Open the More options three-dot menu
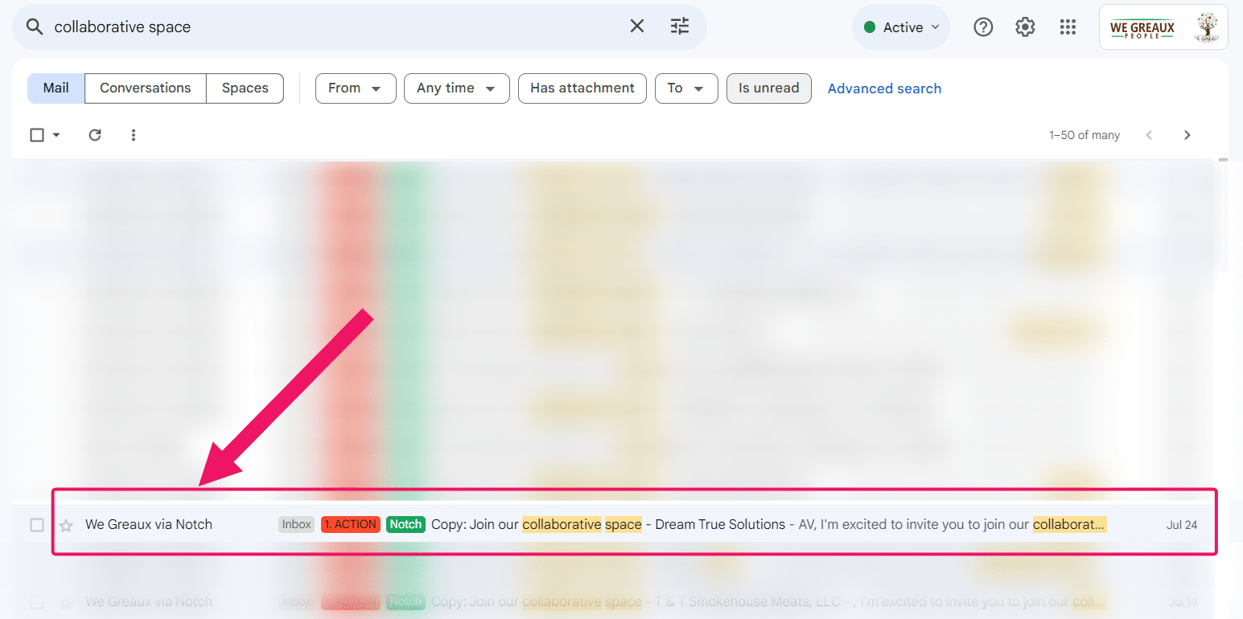 (x=134, y=135)
